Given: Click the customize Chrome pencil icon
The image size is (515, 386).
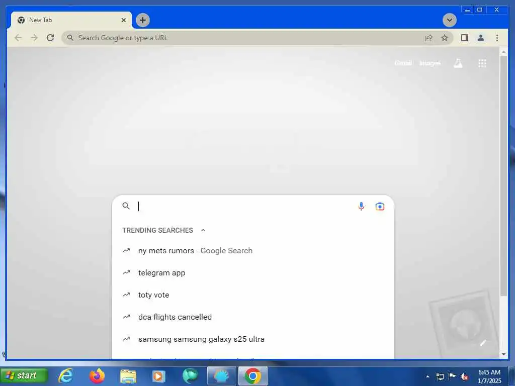Looking at the screenshot, I should pos(482,343).
